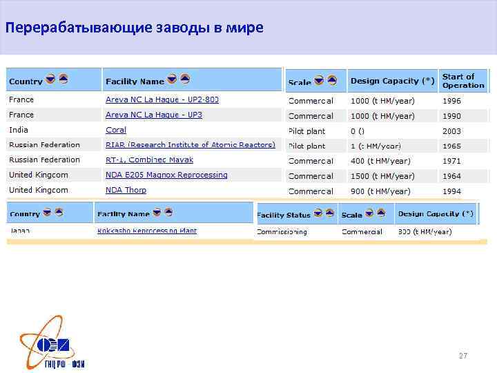Viewport: 497px width, 373px height.
Task: Select the 1971 start year cell
Action: 451,161
